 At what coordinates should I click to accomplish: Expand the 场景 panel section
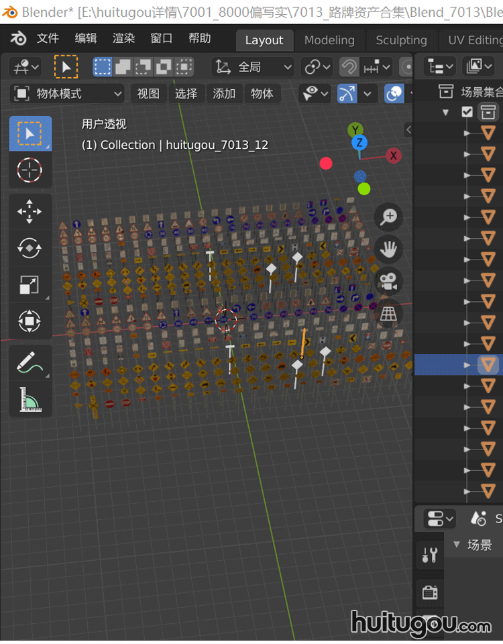click(x=457, y=544)
